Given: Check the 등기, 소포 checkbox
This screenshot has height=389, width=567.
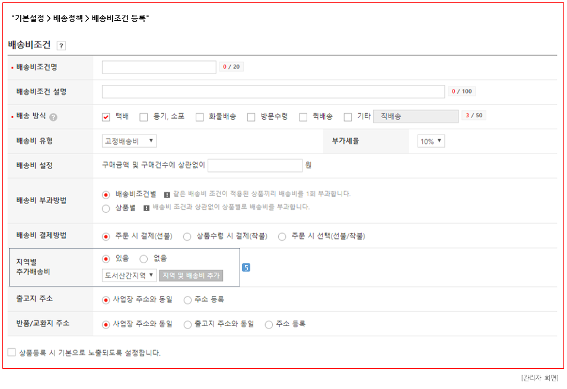Looking at the screenshot, I should (x=144, y=117).
